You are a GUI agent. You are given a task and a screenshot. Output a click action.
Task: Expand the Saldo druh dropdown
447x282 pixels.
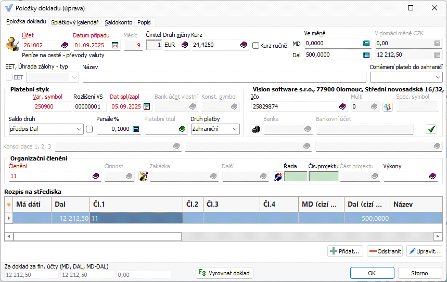pos(79,129)
